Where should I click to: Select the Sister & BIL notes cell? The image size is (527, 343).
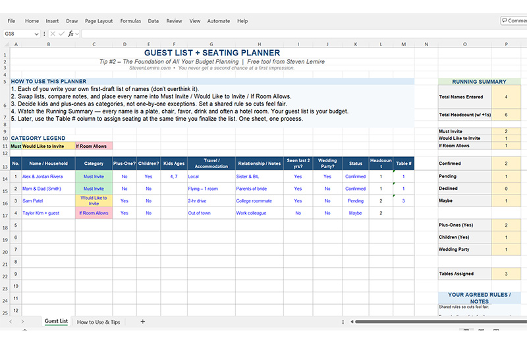tap(260, 176)
